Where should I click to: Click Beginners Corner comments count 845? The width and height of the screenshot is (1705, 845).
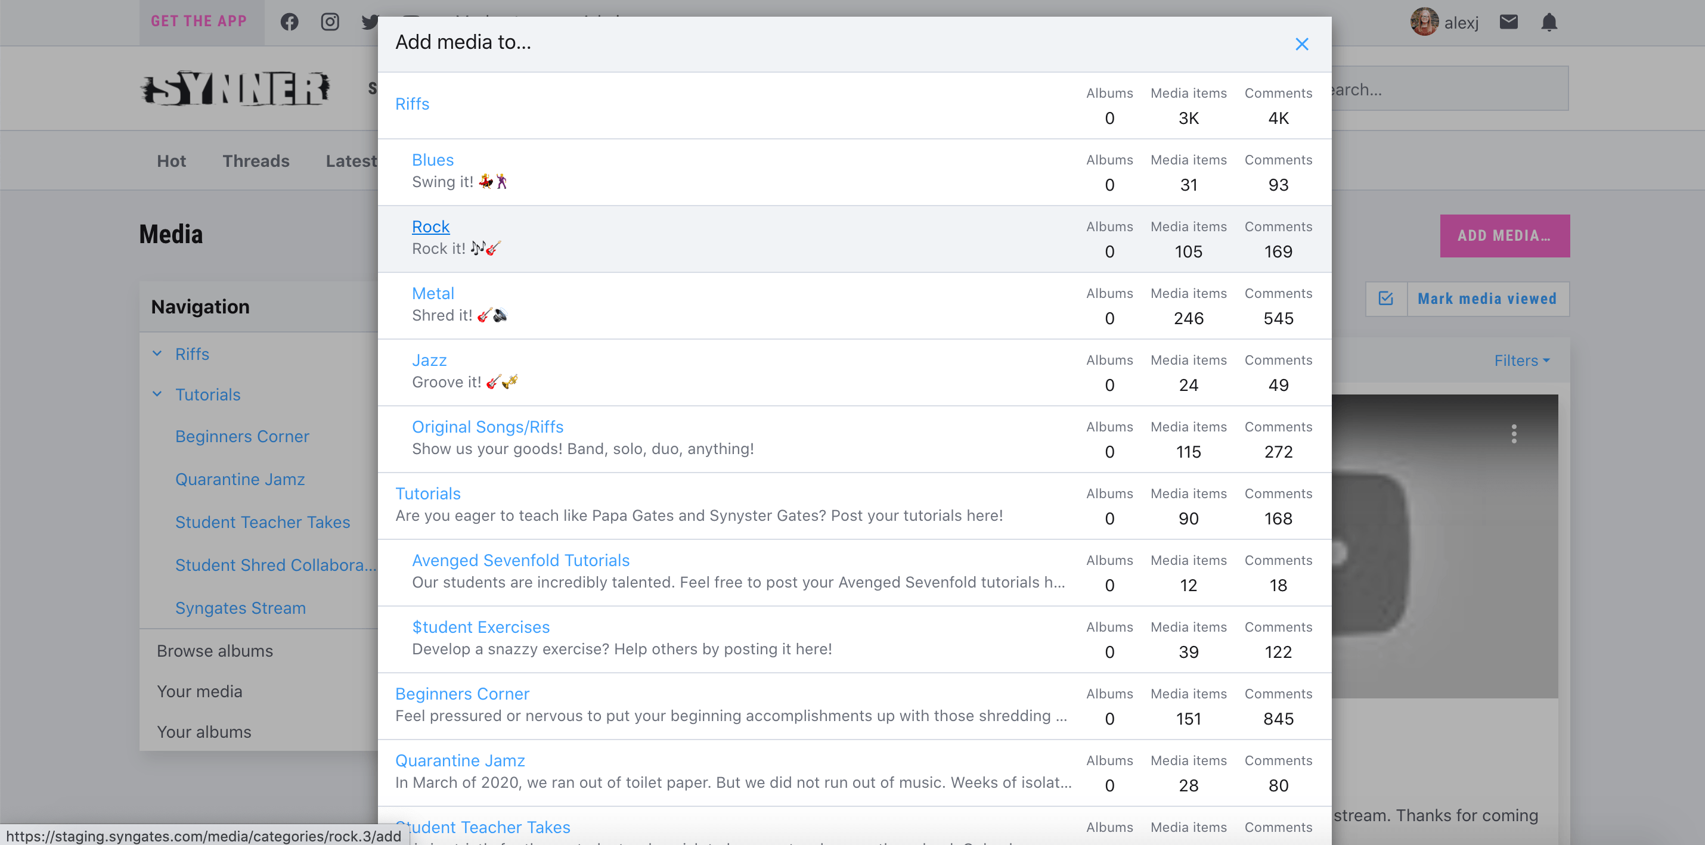tap(1278, 719)
